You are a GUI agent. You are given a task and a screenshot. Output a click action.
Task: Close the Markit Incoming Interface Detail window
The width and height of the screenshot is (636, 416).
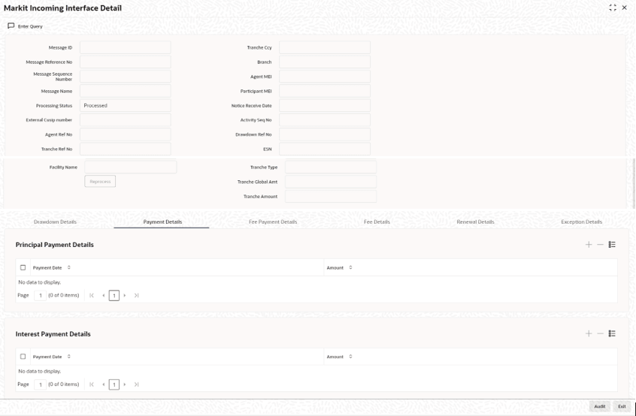(624, 8)
